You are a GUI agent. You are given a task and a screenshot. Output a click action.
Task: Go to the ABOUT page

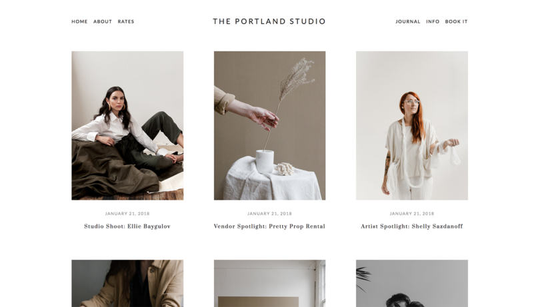(103, 21)
